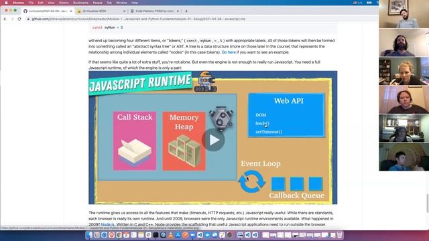Click the site lock icon in address bar

click(x=28, y=19)
